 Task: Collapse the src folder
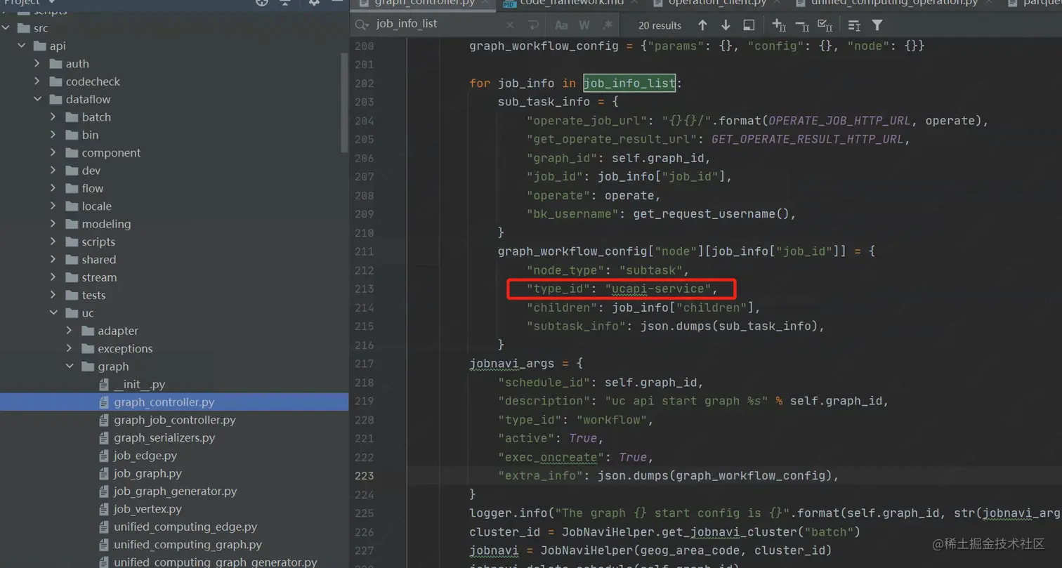click(6, 28)
